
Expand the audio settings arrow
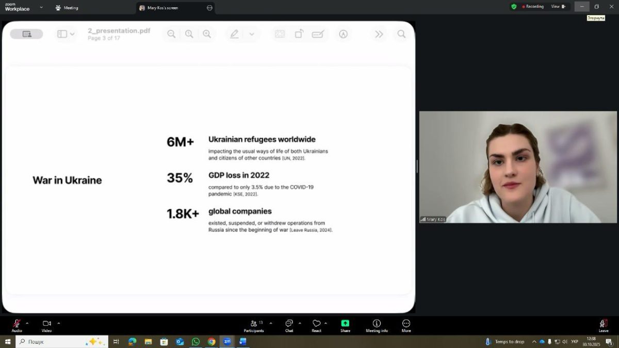27,323
